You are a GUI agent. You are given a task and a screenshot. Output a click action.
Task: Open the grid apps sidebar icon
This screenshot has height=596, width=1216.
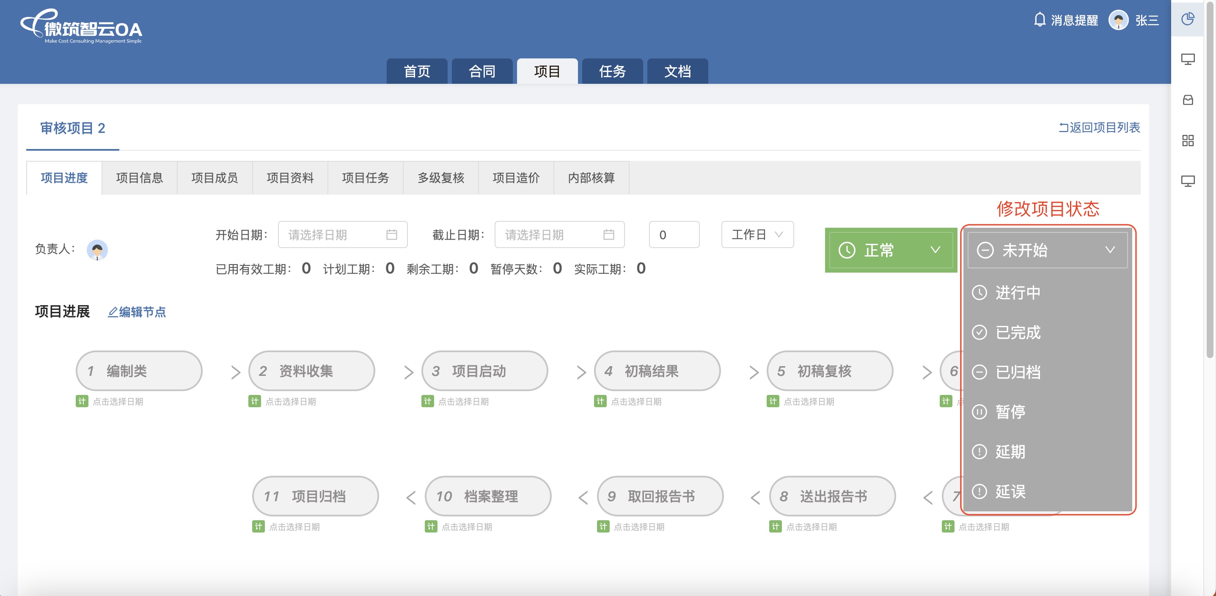pos(1187,141)
